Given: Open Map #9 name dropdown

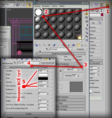Looking at the screenshot, I should pyautogui.click(x=39, y=63).
